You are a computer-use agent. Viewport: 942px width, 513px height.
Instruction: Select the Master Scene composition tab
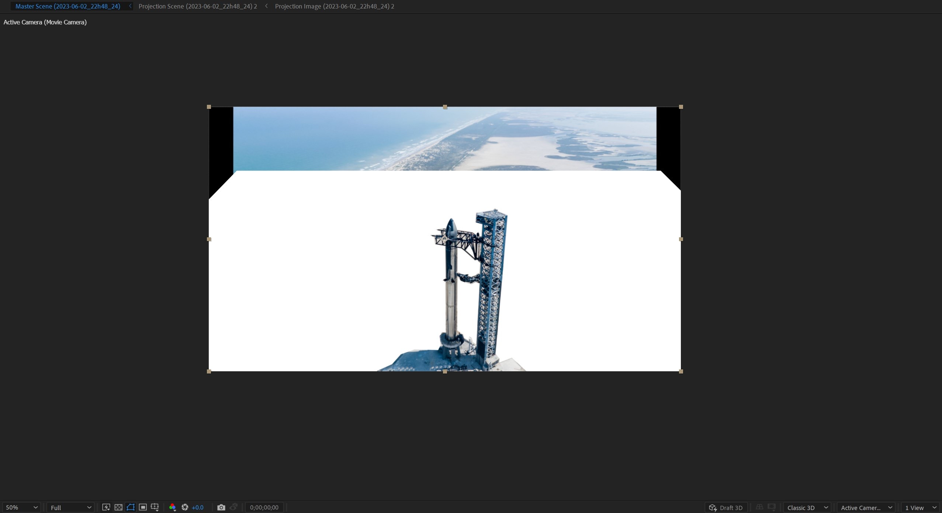(68, 6)
